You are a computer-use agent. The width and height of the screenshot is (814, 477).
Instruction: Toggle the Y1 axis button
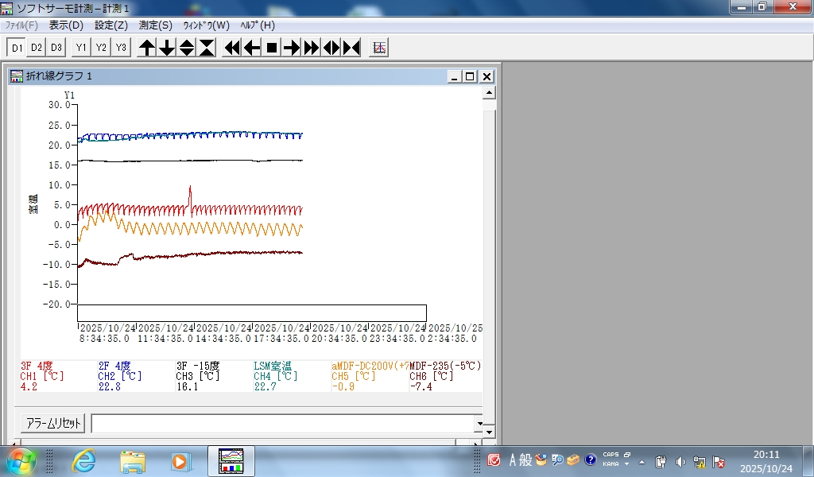tap(81, 48)
